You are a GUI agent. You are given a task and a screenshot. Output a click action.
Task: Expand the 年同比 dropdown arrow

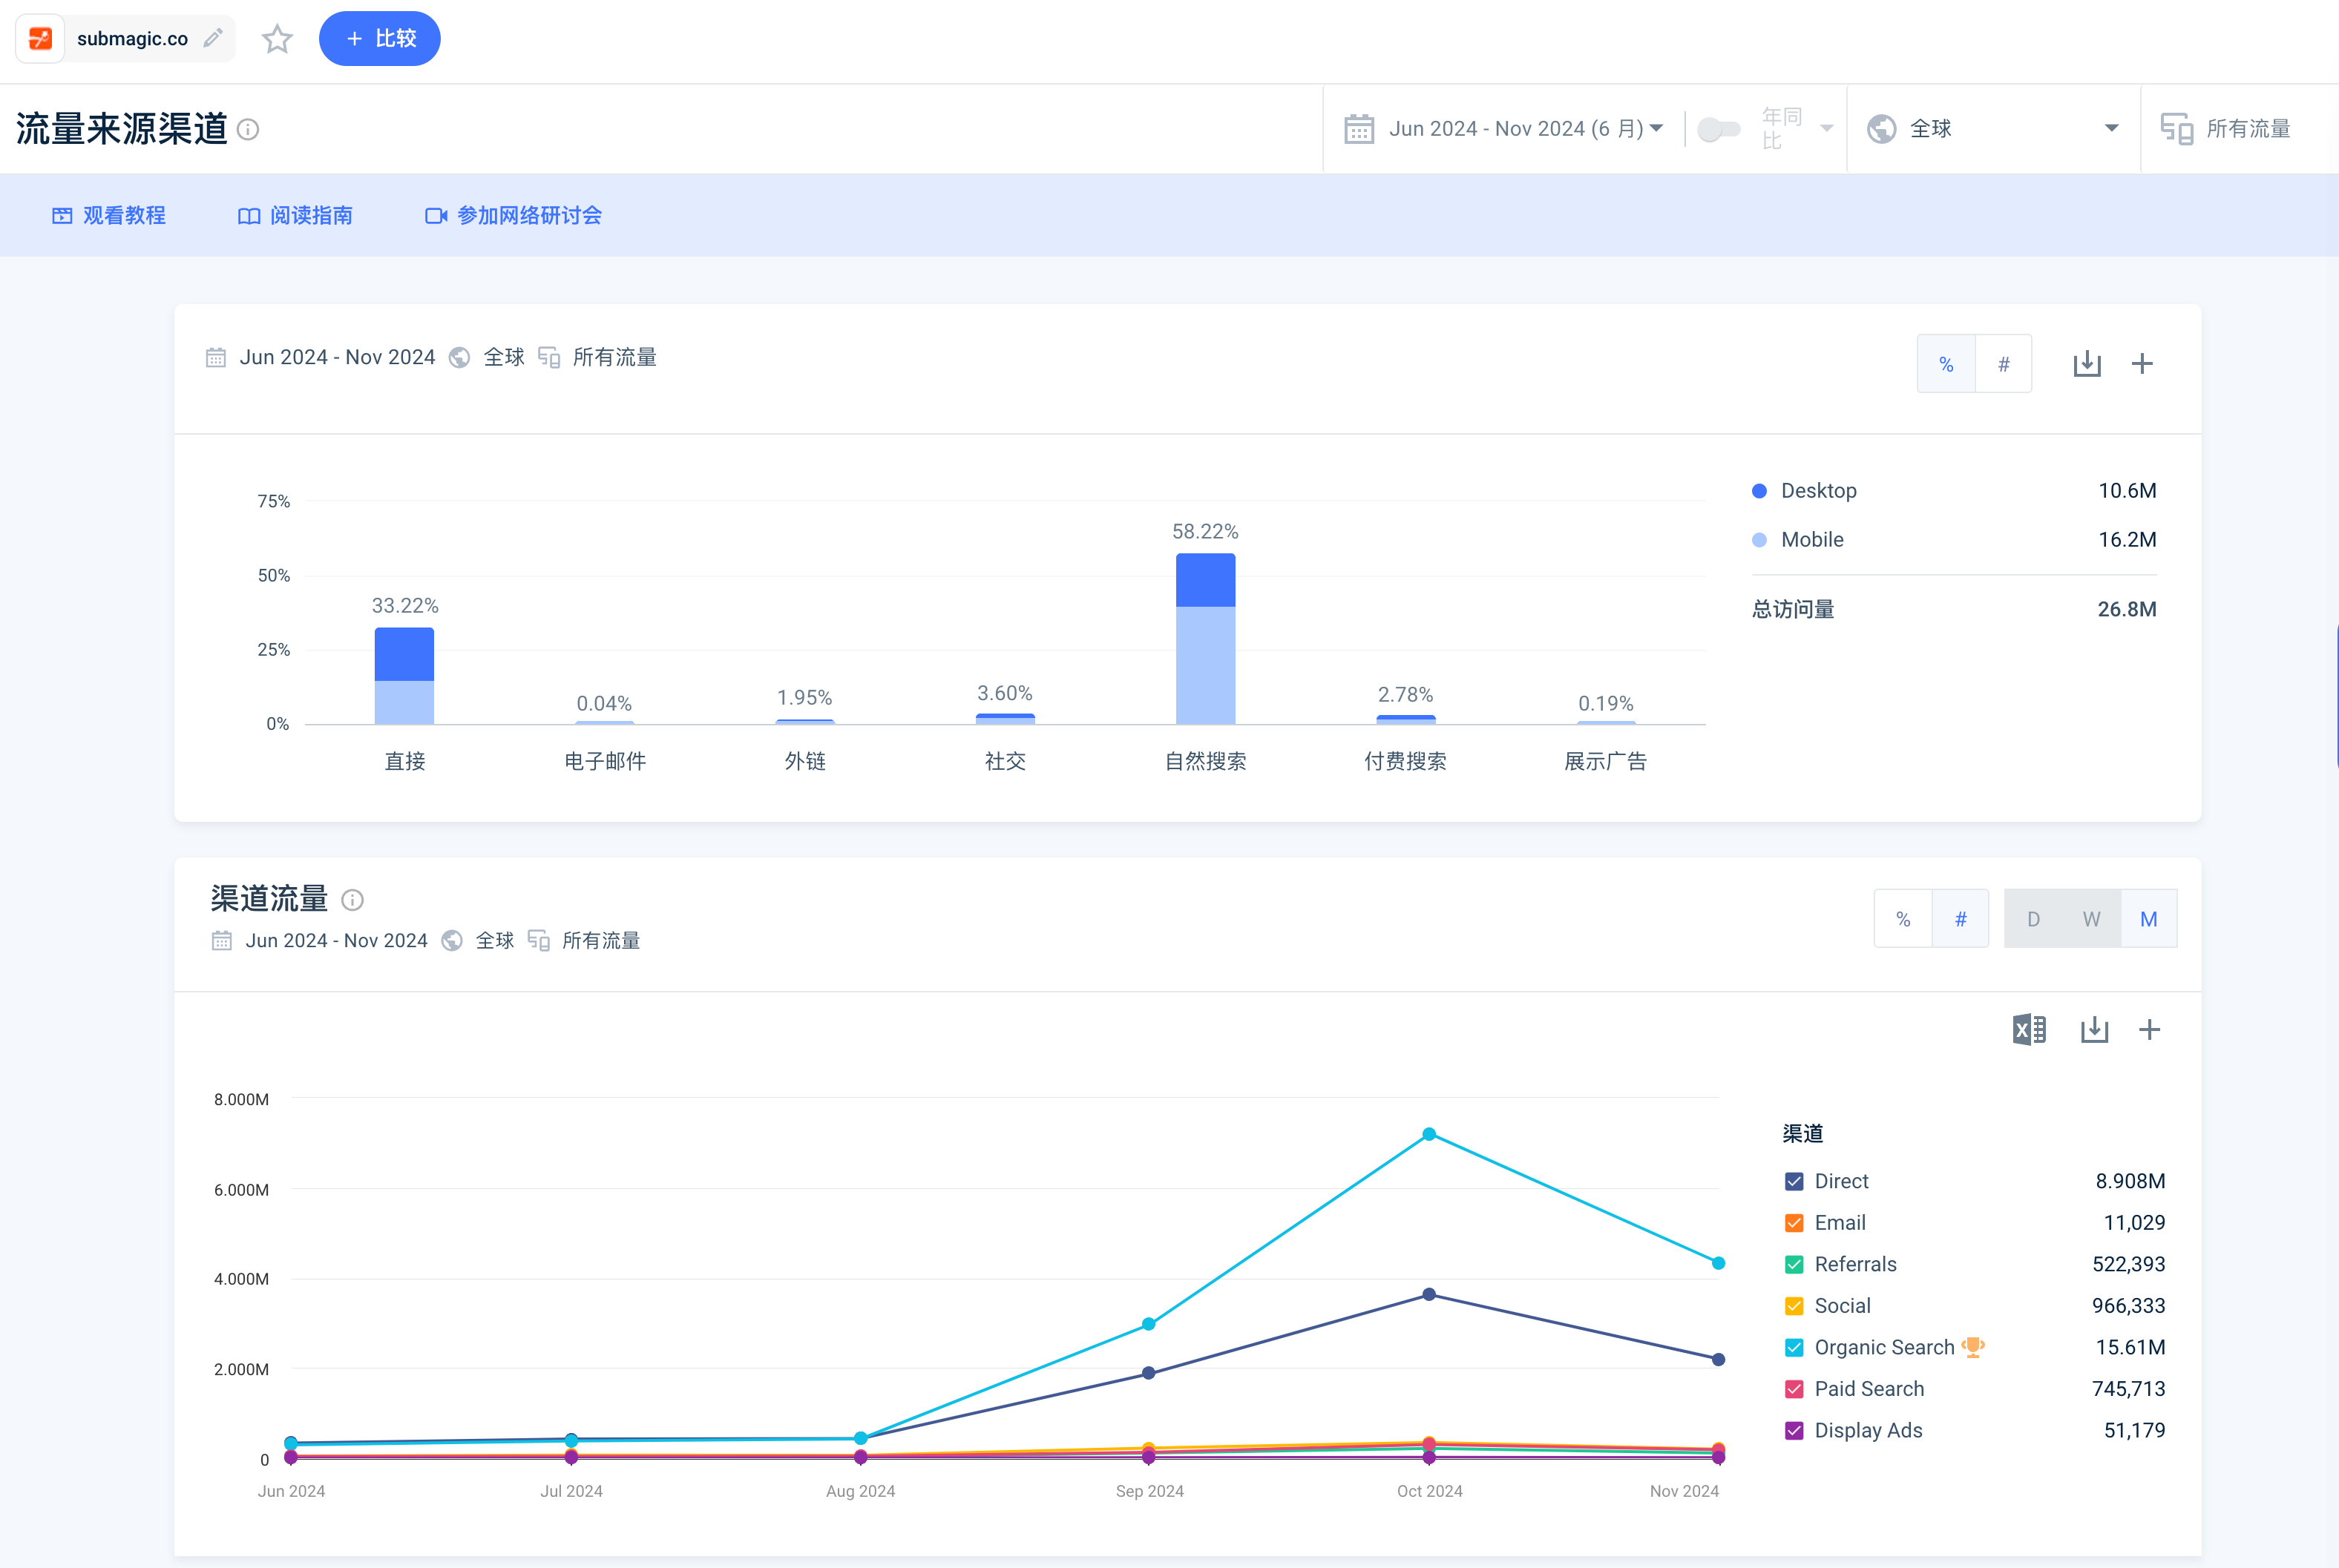(1827, 129)
